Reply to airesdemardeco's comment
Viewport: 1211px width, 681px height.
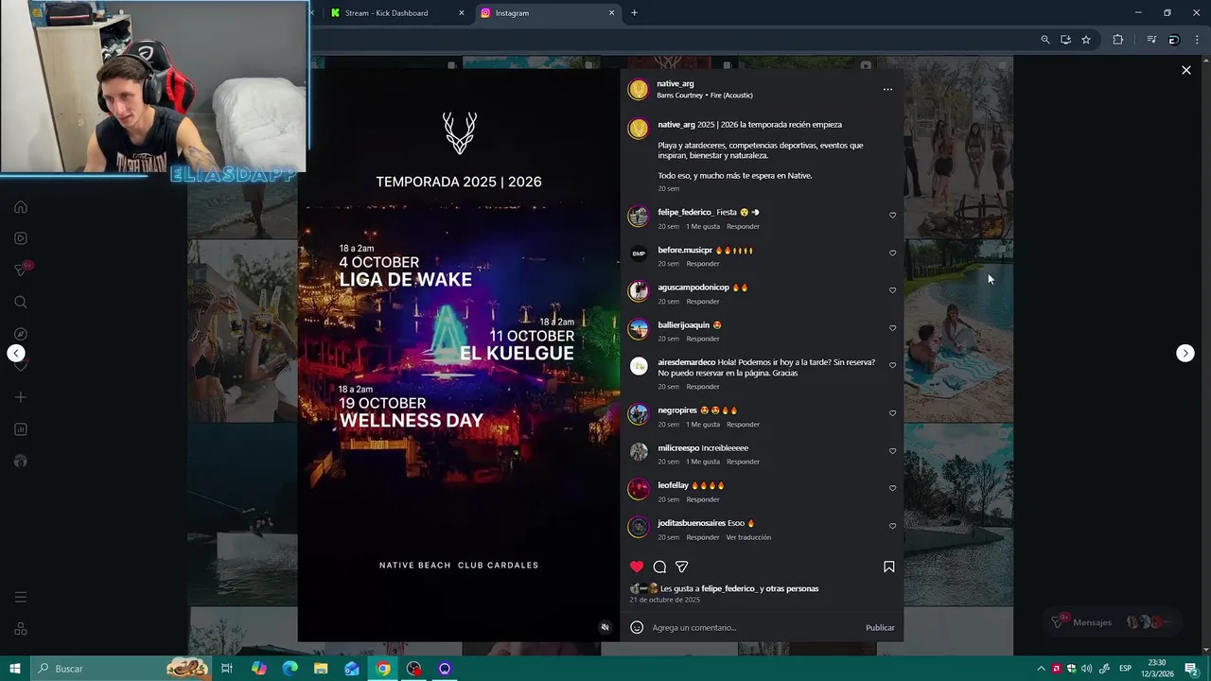point(703,387)
